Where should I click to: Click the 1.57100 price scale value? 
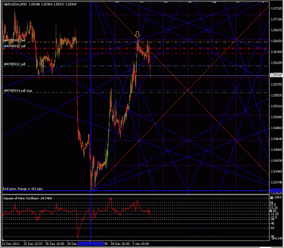click(277, 19)
